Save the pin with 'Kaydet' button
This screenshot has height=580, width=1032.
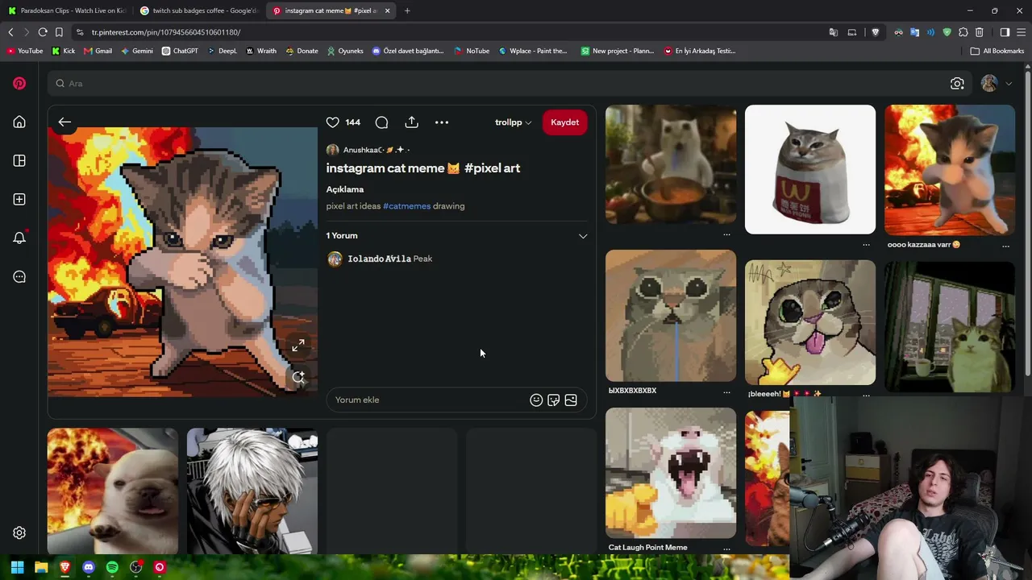pyautogui.click(x=564, y=122)
